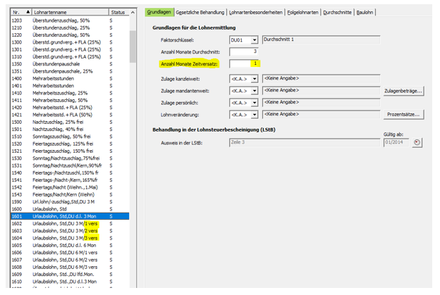Click the Zulagenbeträge... button
Viewport: 440px width, 295px height.
[x=403, y=91]
